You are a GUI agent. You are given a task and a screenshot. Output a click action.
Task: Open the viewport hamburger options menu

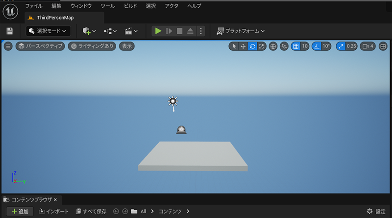(8, 46)
